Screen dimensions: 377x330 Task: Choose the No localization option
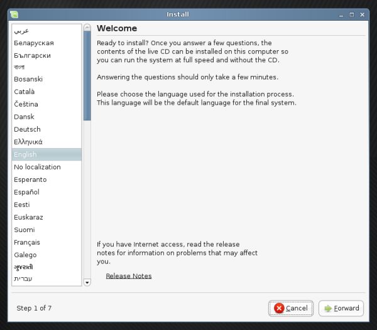point(46,167)
